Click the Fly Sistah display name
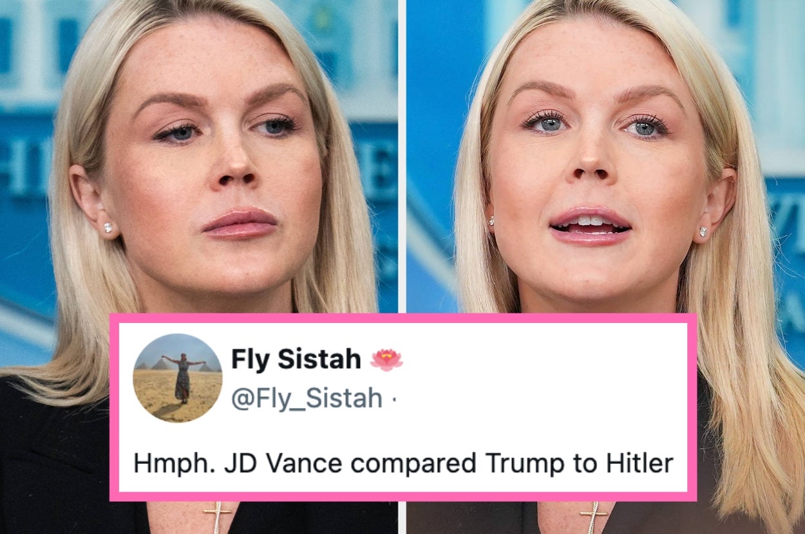 (296, 360)
